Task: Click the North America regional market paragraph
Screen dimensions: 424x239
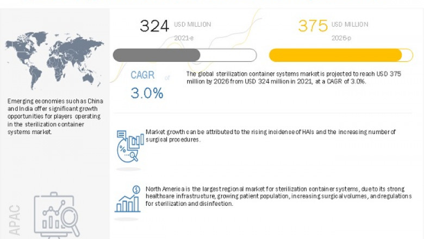Action: click(278, 196)
